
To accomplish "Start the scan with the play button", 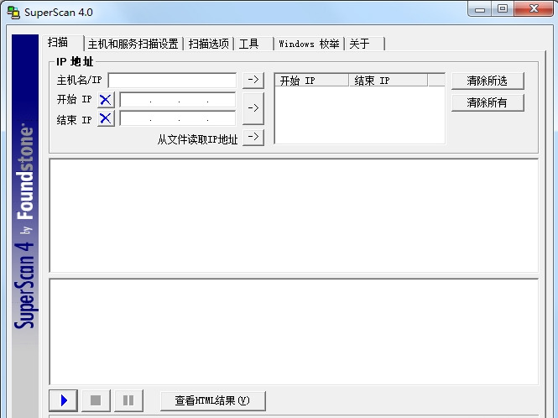I will click(x=63, y=400).
